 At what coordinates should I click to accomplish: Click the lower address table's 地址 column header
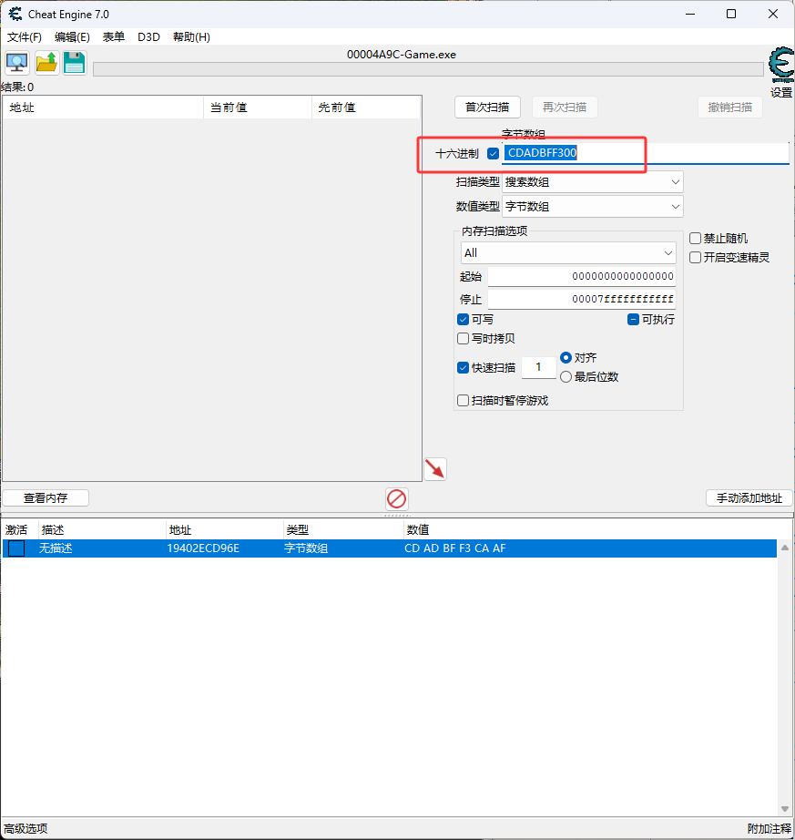225,530
